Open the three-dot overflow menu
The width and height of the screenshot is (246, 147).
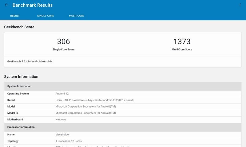(x=240, y=5)
